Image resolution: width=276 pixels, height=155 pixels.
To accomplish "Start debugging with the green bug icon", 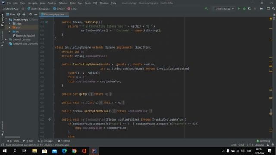I will click(x=245, y=9).
